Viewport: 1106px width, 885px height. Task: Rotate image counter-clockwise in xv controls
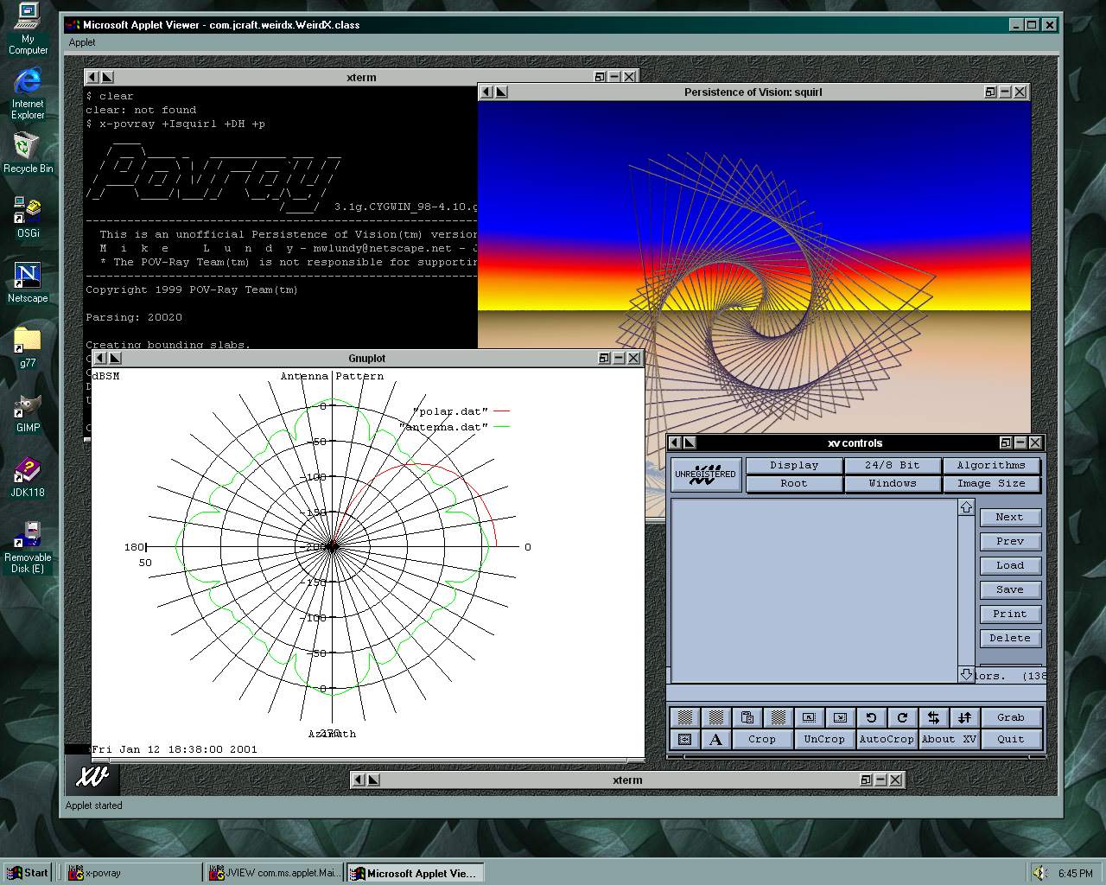[871, 717]
